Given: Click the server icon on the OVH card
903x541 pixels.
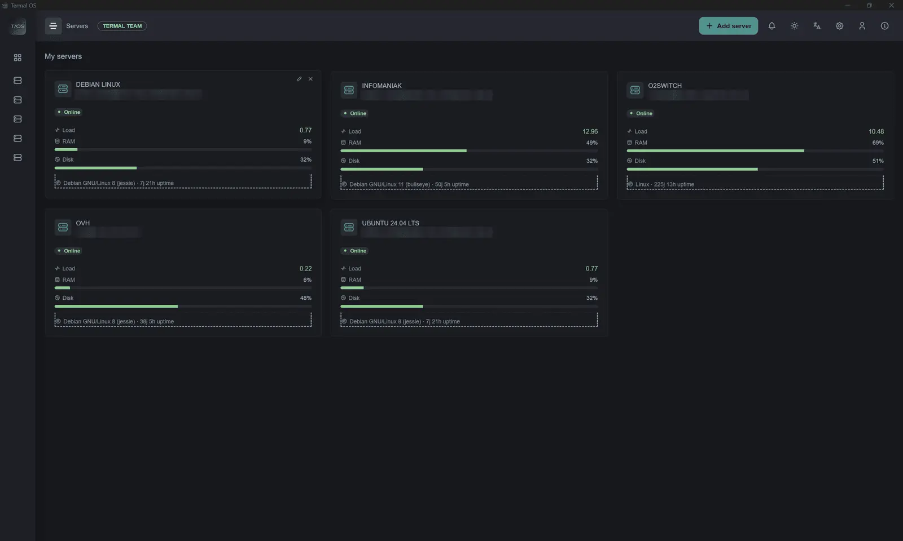Looking at the screenshot, I should coord(63,227).
